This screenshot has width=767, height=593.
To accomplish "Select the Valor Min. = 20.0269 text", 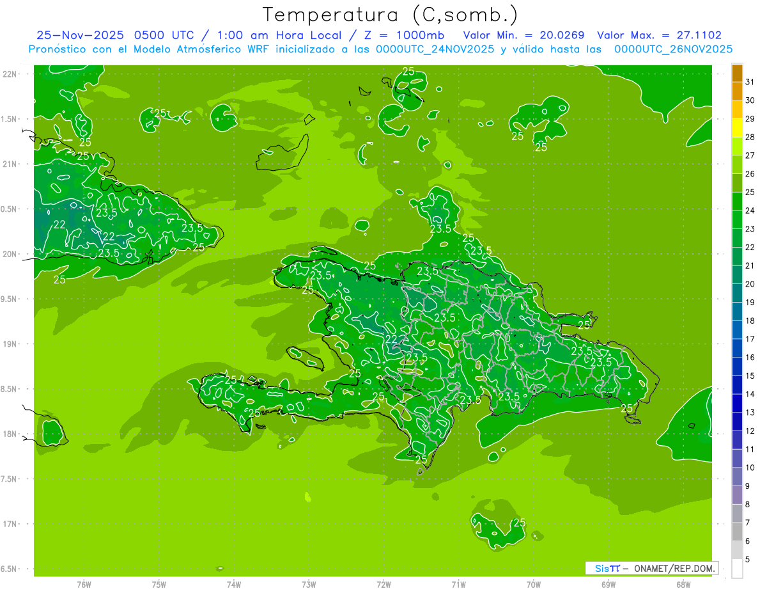I will [x=523, y=35].
